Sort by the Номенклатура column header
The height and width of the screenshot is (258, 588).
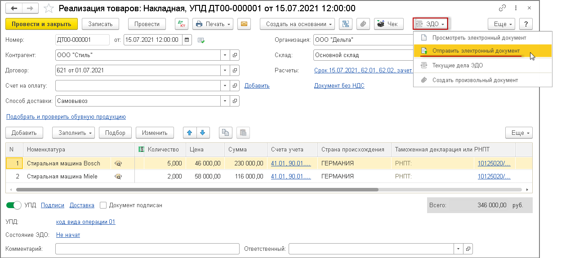(x=79, y=150)
